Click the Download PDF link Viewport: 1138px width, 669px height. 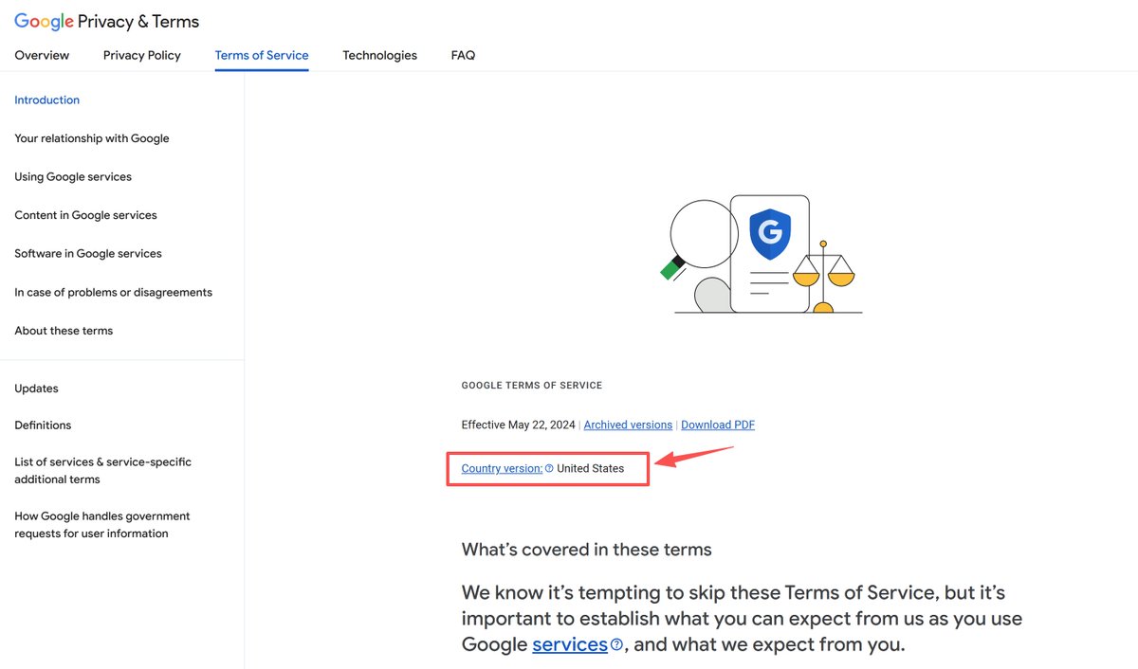pos(718,425)
